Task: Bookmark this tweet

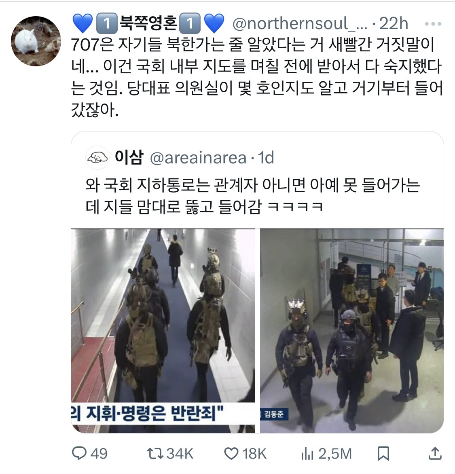Action: click(x=383, y=454)
